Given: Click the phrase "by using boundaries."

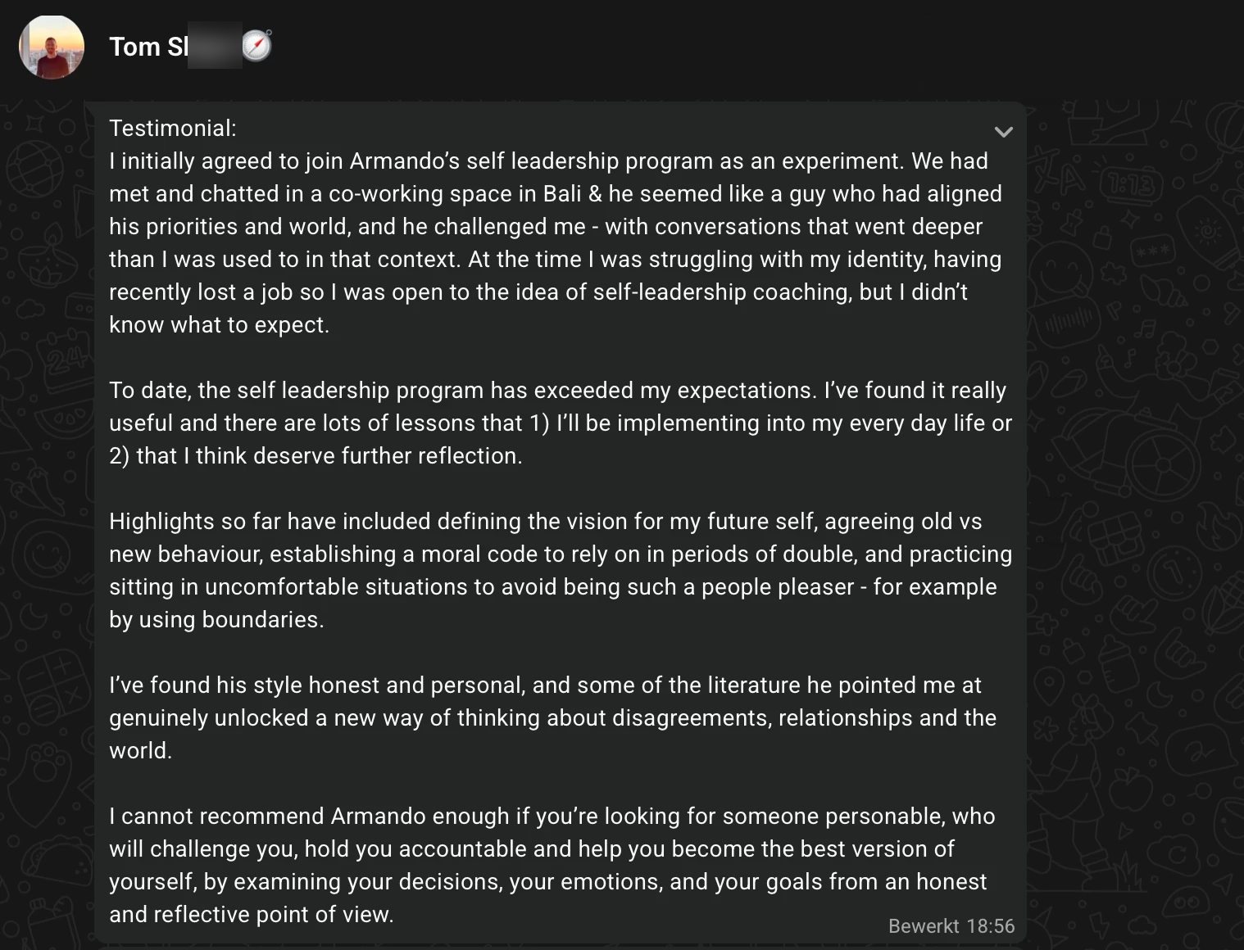Looking at the screenshot, I should (x=216, y=620).
